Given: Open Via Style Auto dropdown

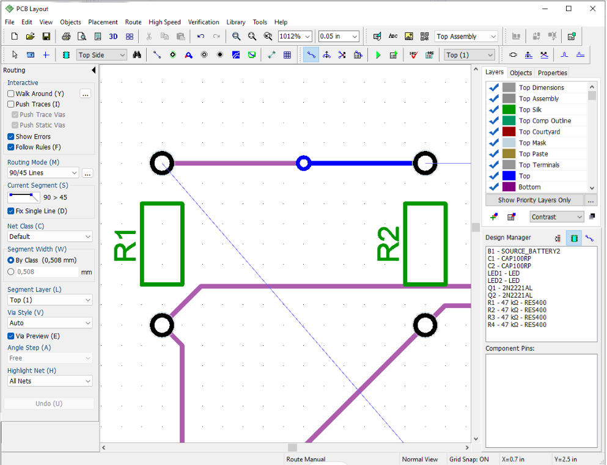Looking at the screenshot, I should point(50,323).
